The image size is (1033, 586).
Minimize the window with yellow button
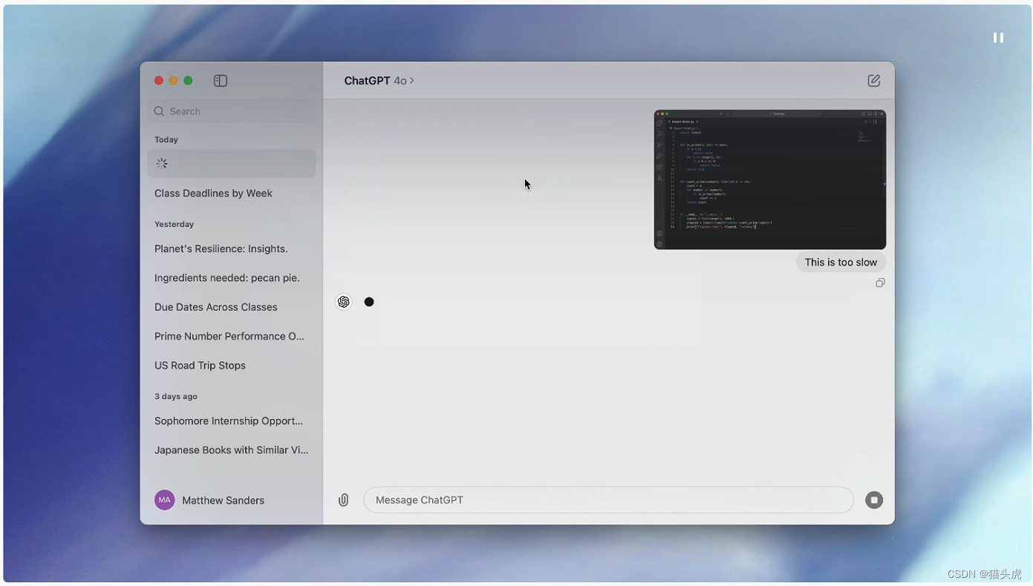tap(174, 81)
